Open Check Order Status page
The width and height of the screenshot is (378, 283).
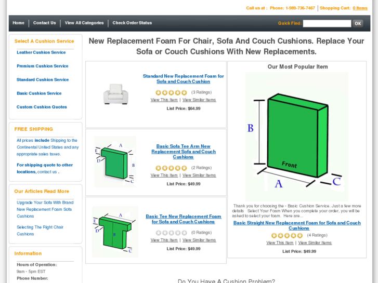click(132, 23)
